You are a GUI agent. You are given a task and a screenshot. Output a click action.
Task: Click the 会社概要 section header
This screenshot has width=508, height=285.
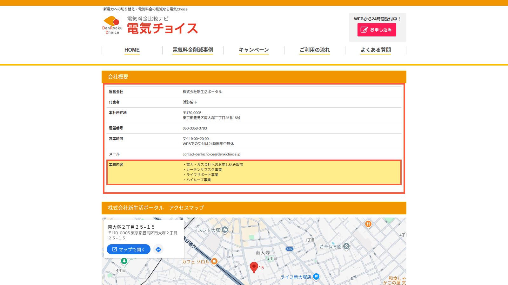pyautogui.click(x=254, y=77)
